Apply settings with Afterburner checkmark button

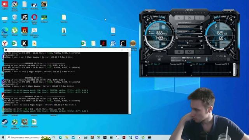pos(200,52)
